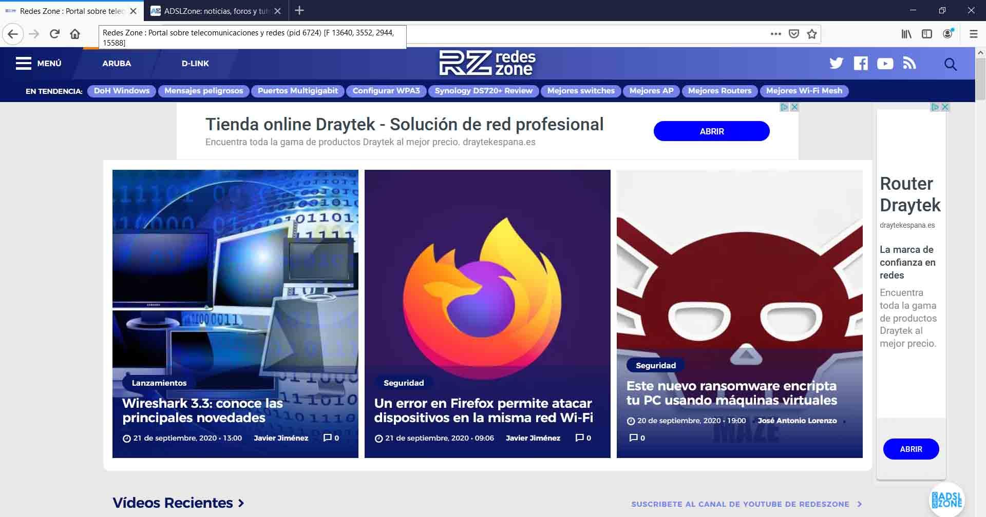Open the Seguridad tag on the Firefox article
Screen dimensions: 986x517
[x=404, y=383]
